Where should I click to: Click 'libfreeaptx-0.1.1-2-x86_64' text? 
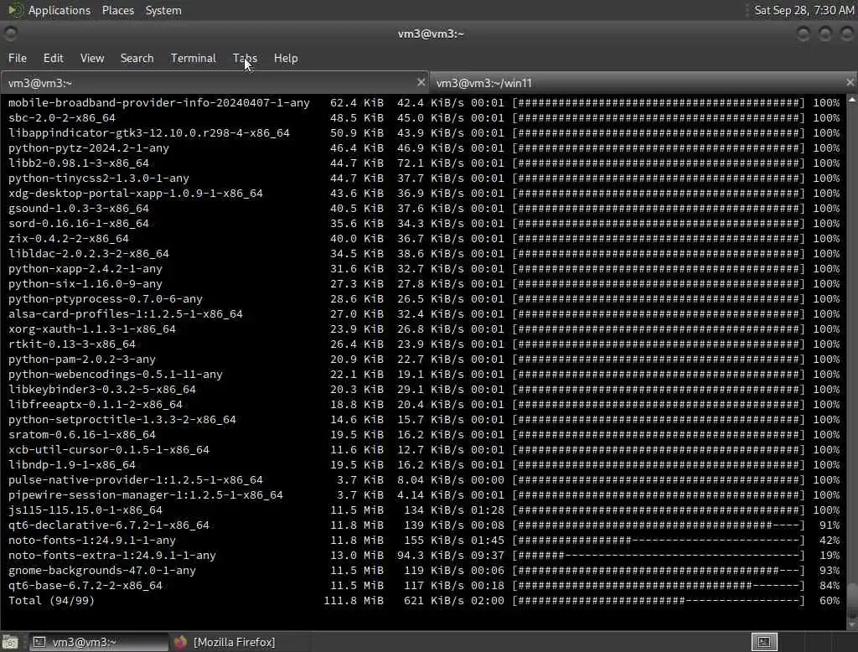[x=96, y=405]
